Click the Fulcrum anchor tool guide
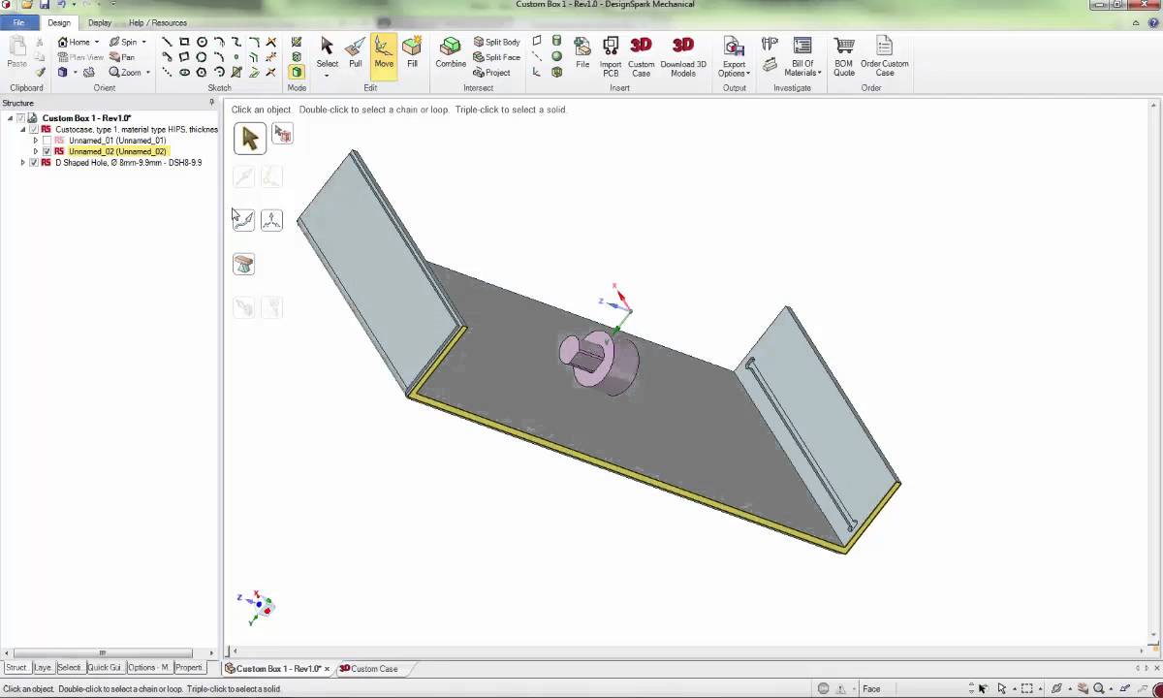This screenshot has height=698, width=1163. coord(243,264)
